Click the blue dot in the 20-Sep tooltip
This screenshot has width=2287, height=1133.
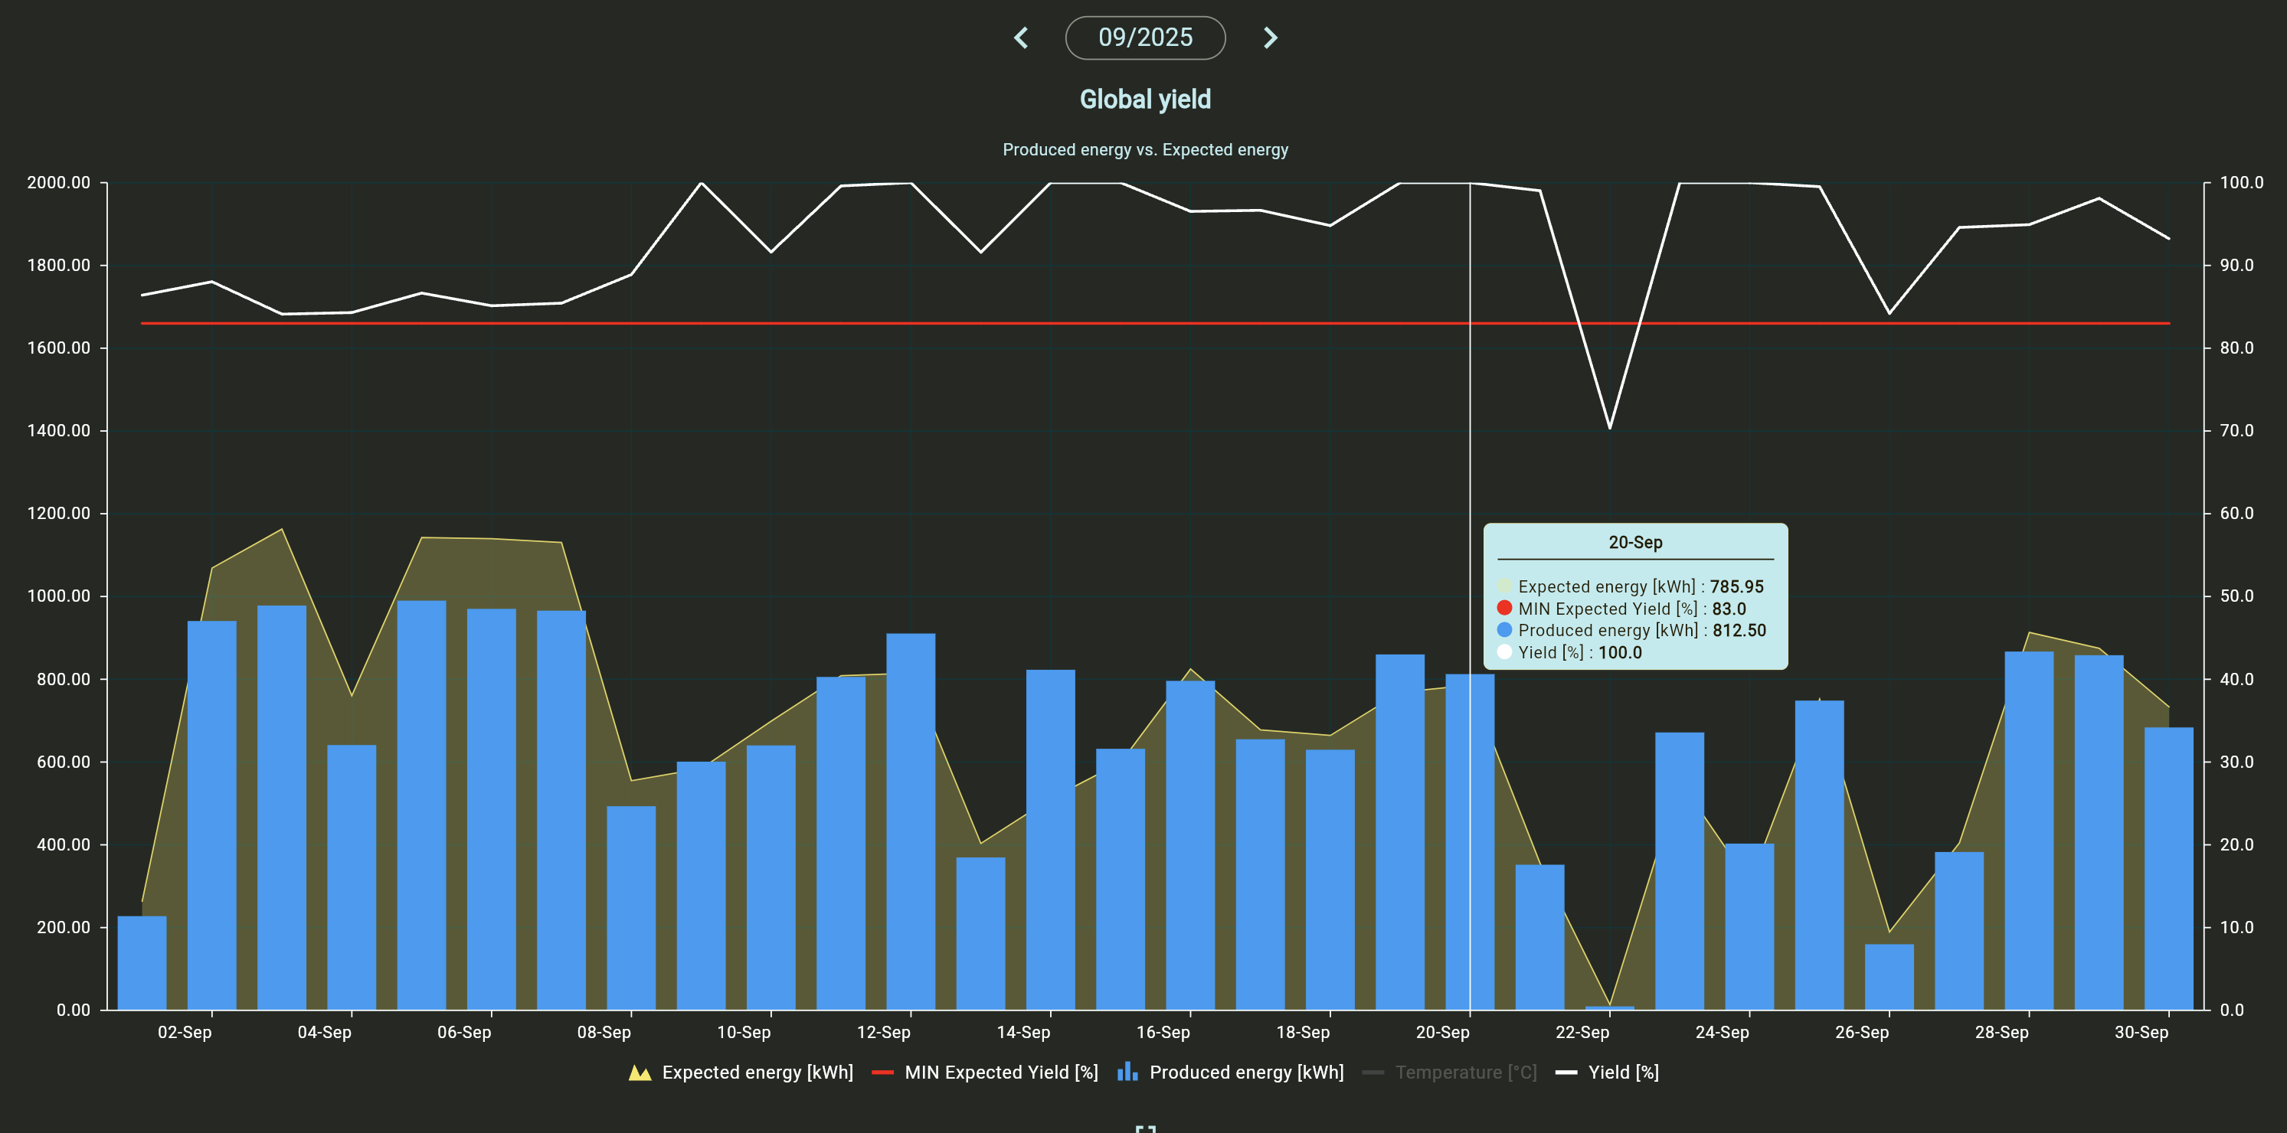1504,630
